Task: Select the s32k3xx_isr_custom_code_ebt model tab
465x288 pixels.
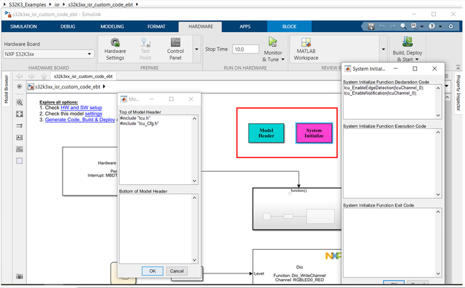Action: [83, 76]
